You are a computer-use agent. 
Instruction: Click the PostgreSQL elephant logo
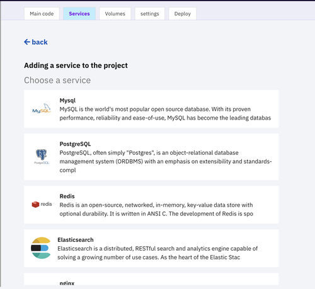tap(42, 157)
